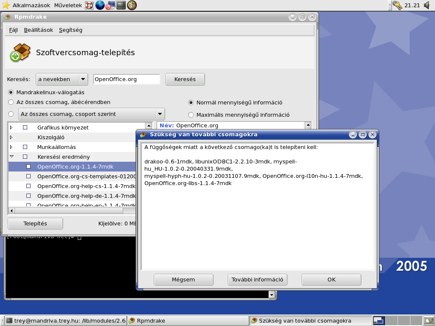This screenshot has width=435, height=326.
Task: Select the Kiszolgáló tree row label
Action: (51, 137)
